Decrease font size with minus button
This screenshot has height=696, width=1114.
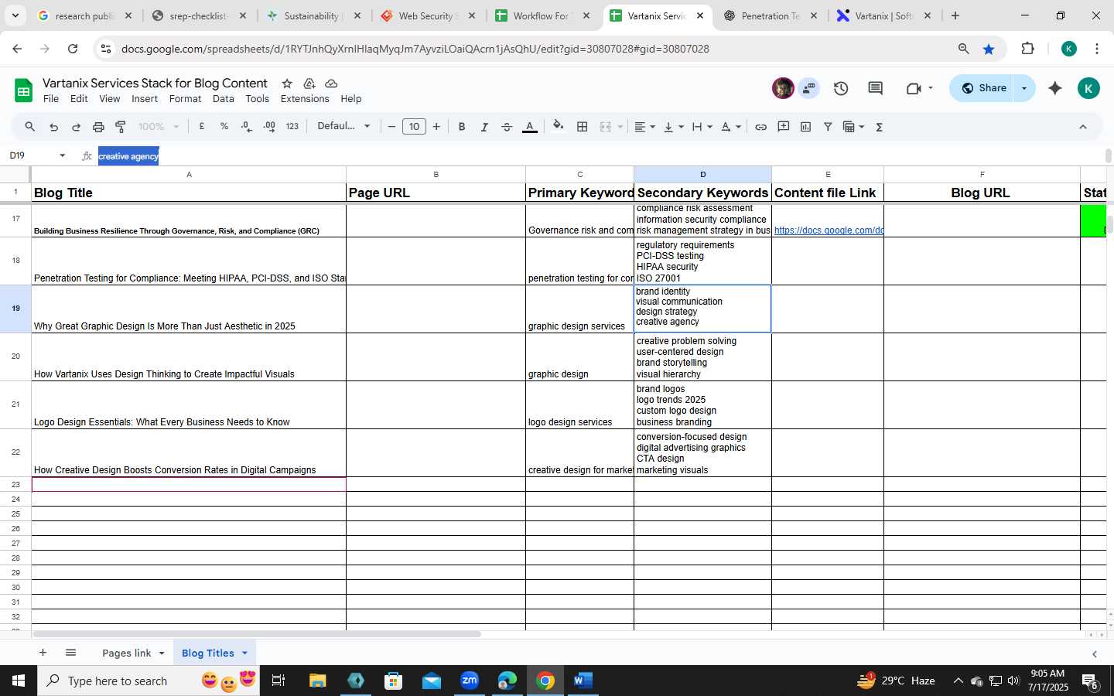(391, 127)
